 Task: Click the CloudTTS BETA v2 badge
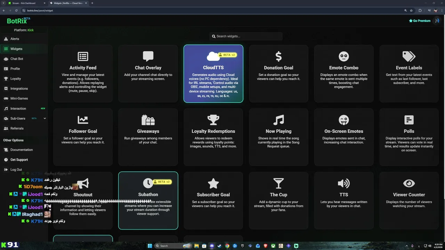click(x=227, y=55)
